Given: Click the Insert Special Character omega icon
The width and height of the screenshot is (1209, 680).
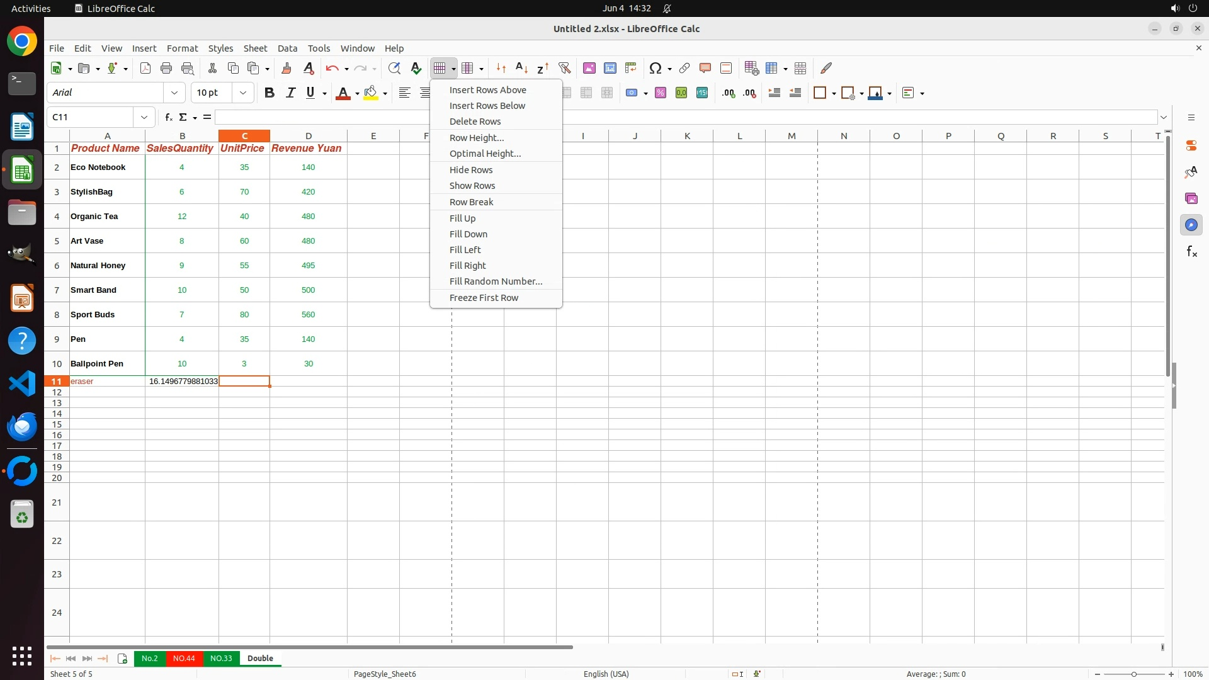Looking at the screenshot, I should [x=655, y=68].
